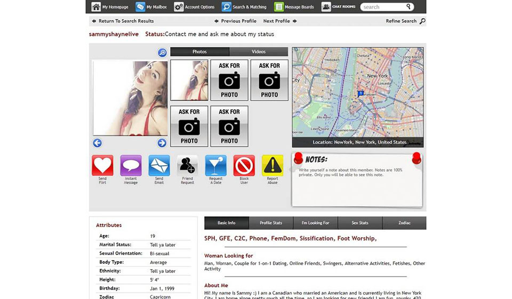Go to My Mailbox

[x=151, y=7]
